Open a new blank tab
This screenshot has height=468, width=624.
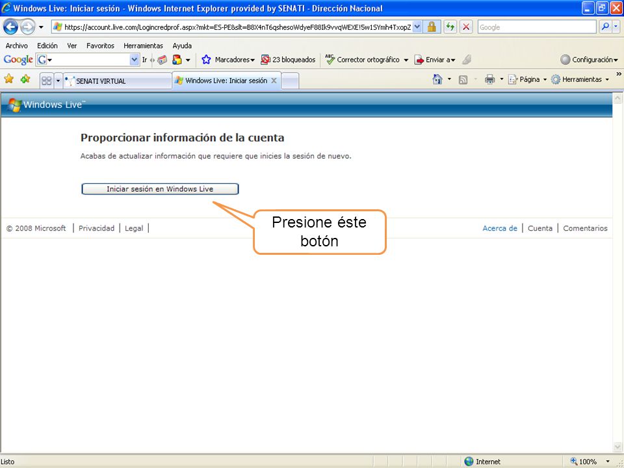(x=290, y=81)
